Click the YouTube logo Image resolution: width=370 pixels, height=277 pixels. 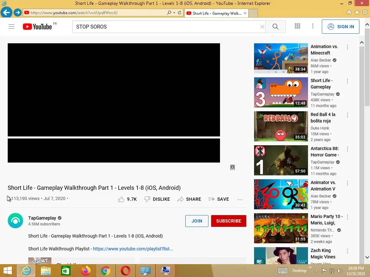[x=37, y=27]
